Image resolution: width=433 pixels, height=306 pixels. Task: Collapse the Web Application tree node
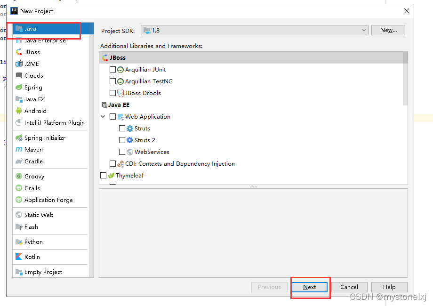[103, 117]
